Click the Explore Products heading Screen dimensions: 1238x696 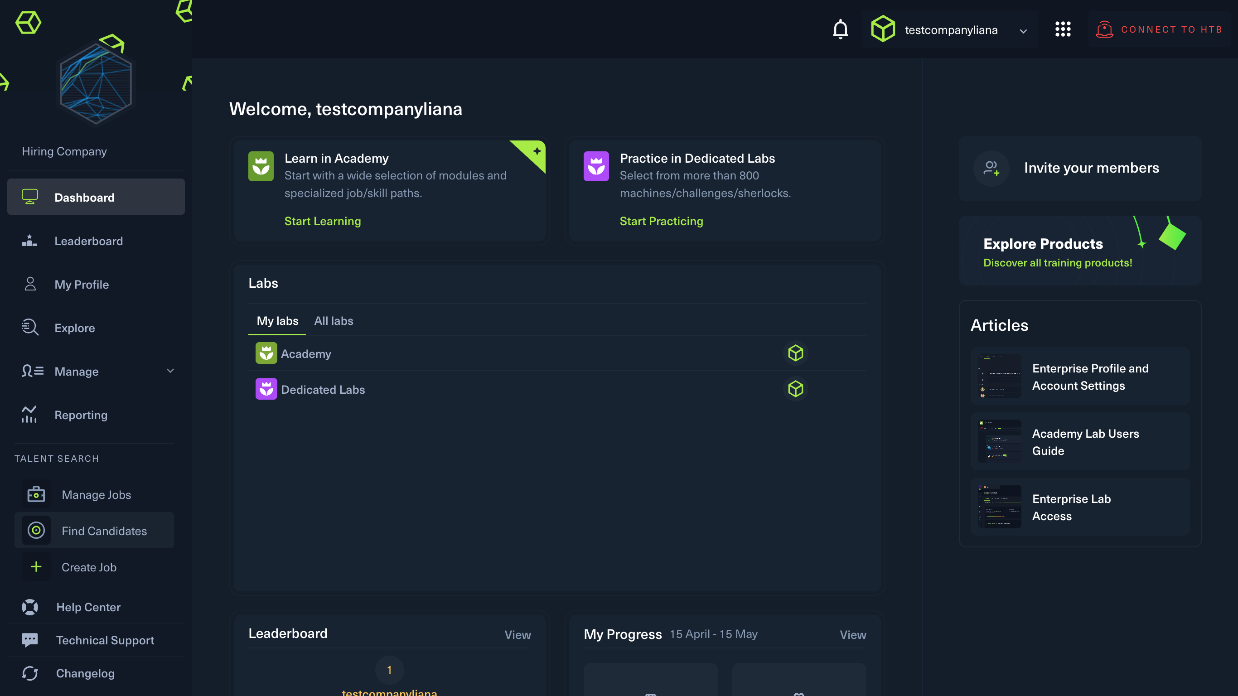tap(1043, 244)
